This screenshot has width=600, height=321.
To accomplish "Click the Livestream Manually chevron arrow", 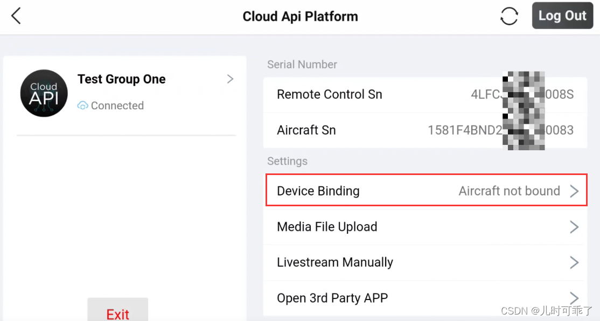I will (x=574, y=262).
